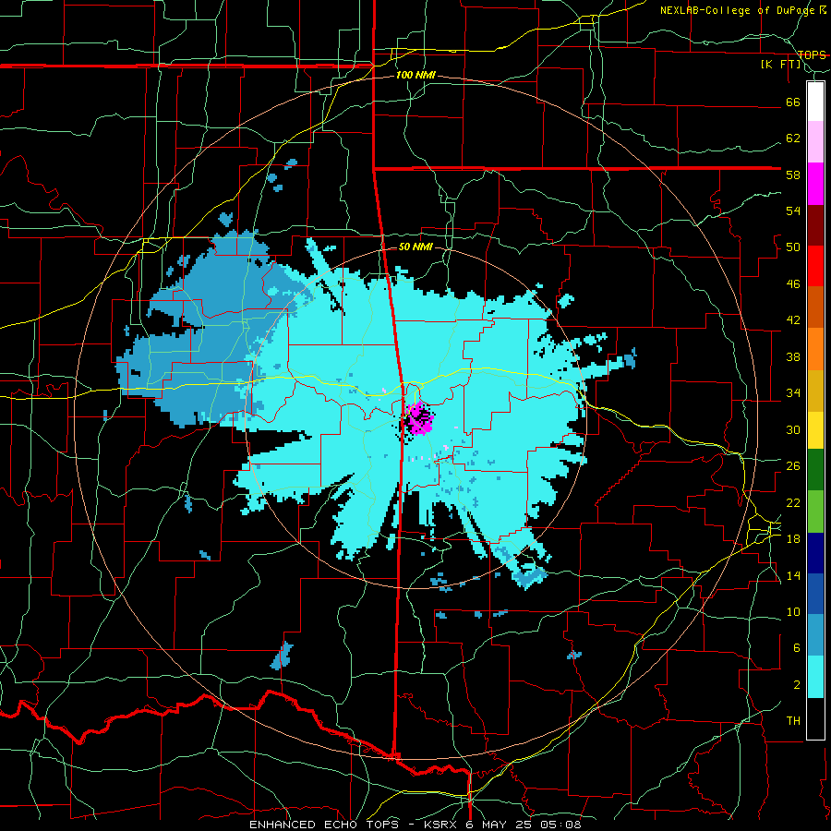The image size is (831, 831).
Task: Click the legend value 38
Action: 793,356
